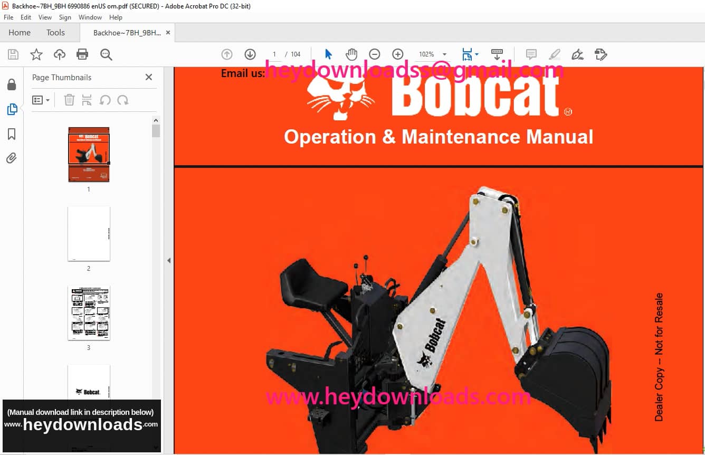The image size is (705, 455).
Task: Select page 3 thumbnail
Action: (89, 313)
